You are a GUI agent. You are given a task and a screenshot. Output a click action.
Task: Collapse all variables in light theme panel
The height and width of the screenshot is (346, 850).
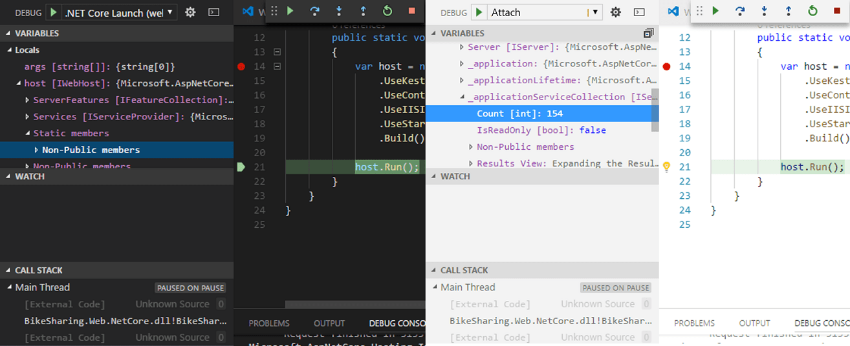[648, 33]
